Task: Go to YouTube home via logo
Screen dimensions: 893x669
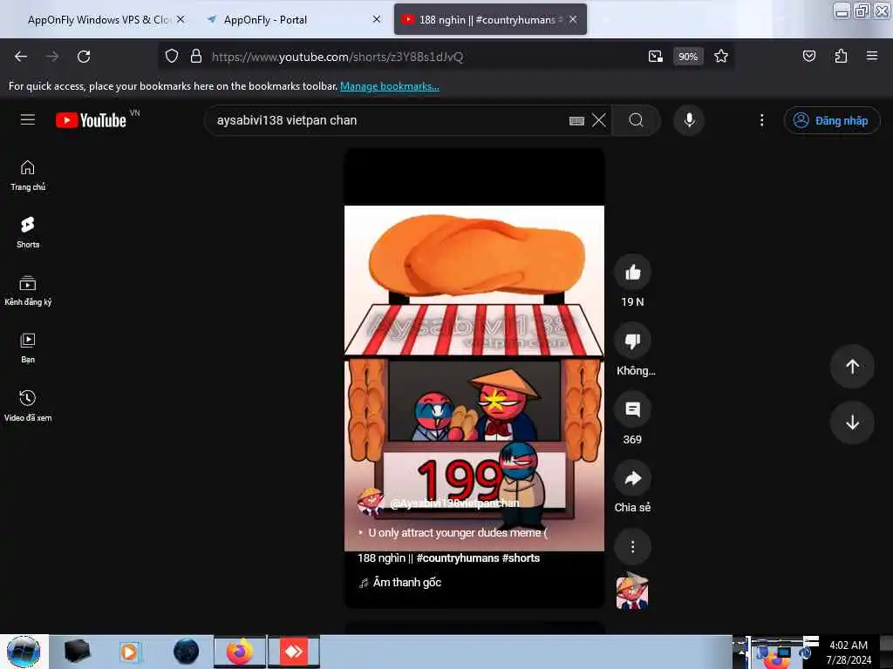Action: click(91, 120)
